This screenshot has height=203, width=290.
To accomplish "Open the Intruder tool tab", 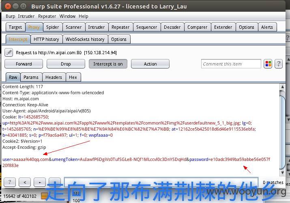I will (97, 27).
